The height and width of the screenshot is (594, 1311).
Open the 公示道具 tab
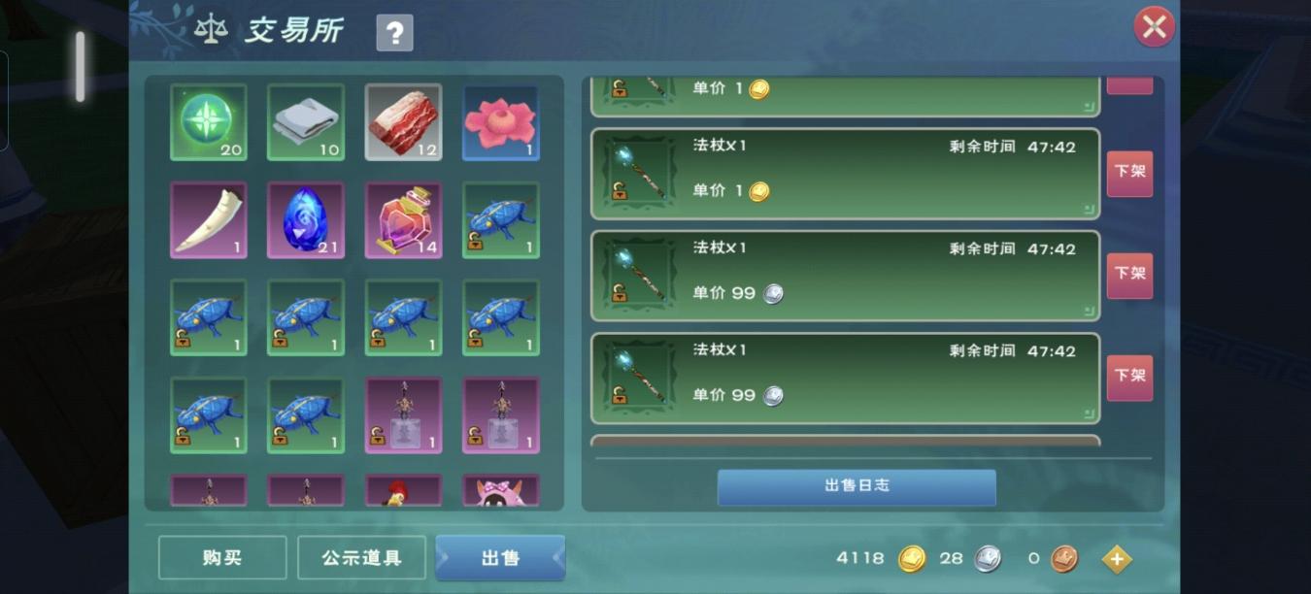click(361, 557)
